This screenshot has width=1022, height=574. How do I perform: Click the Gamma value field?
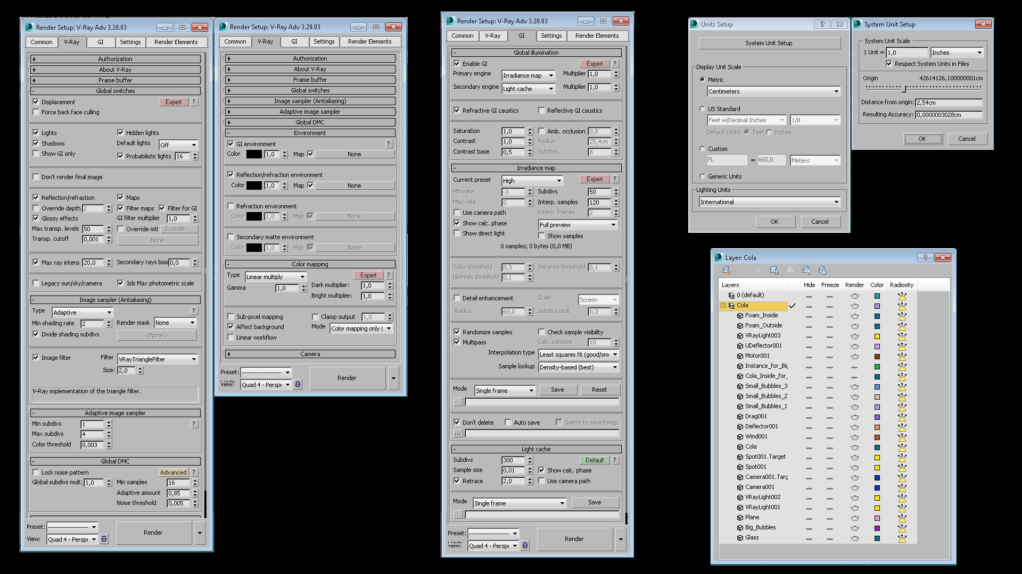(x=287, y=288)
